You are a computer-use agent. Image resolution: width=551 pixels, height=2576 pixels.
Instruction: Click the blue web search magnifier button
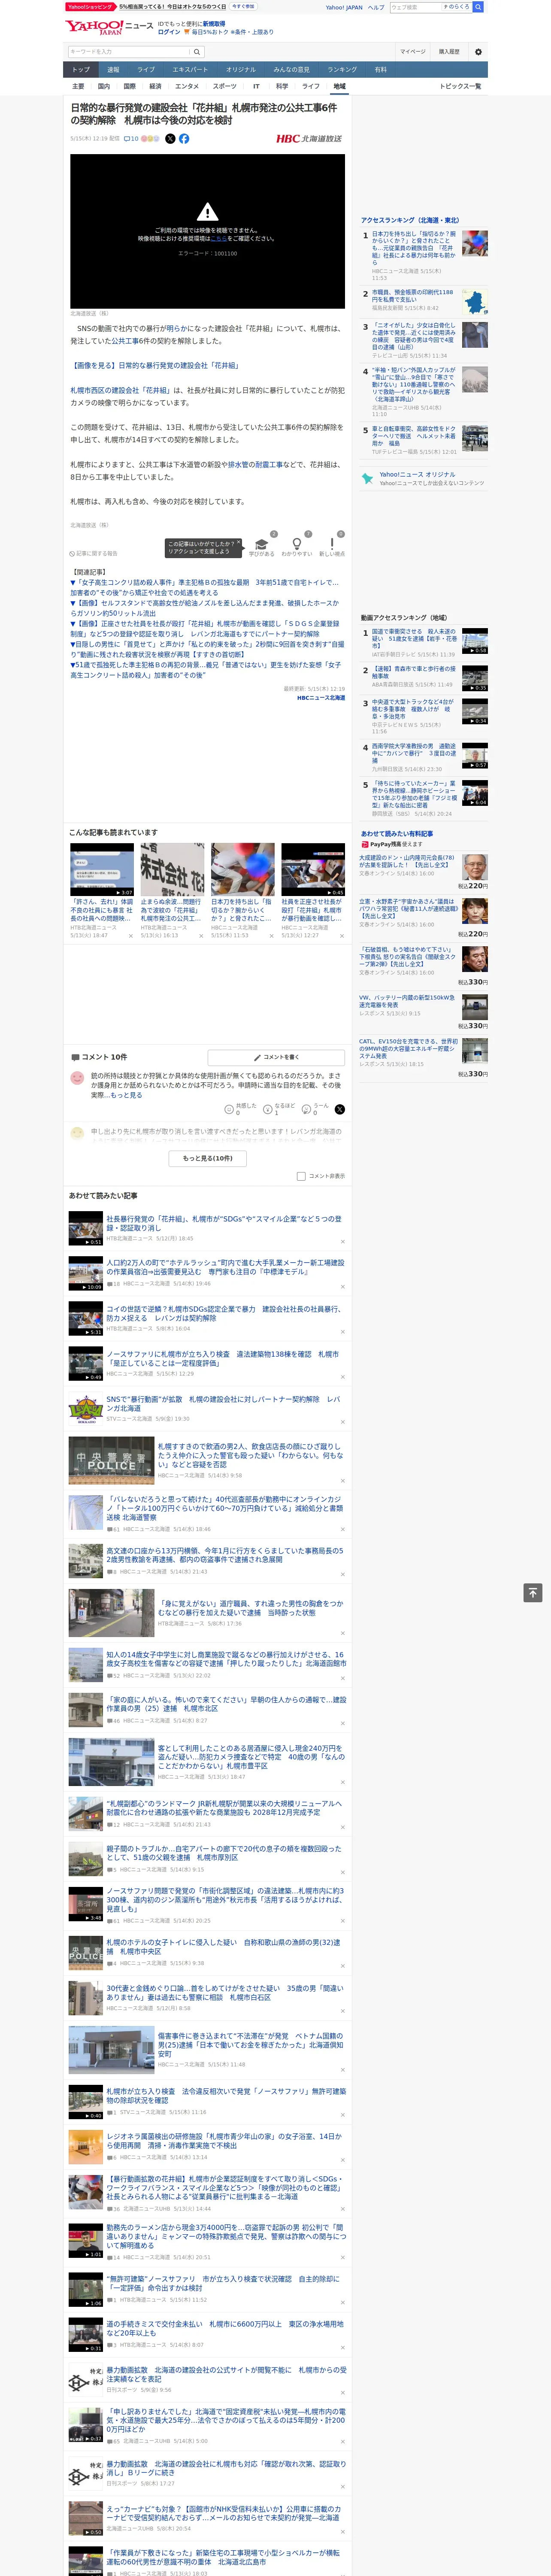(x=478, y=7)
